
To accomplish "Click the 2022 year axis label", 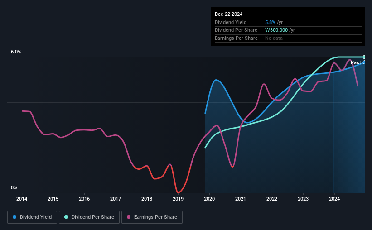I will [x=272, y=199].
